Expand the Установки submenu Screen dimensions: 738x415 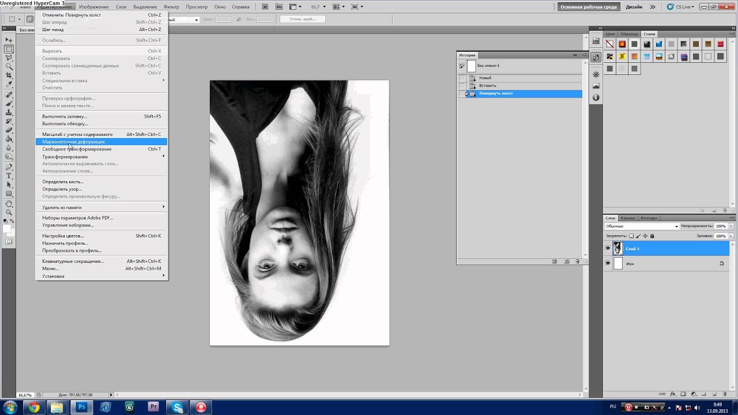(101, 276)
